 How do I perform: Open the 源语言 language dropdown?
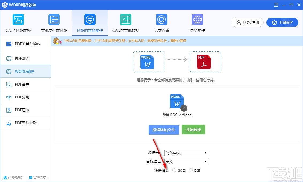(x=186, y=153)
